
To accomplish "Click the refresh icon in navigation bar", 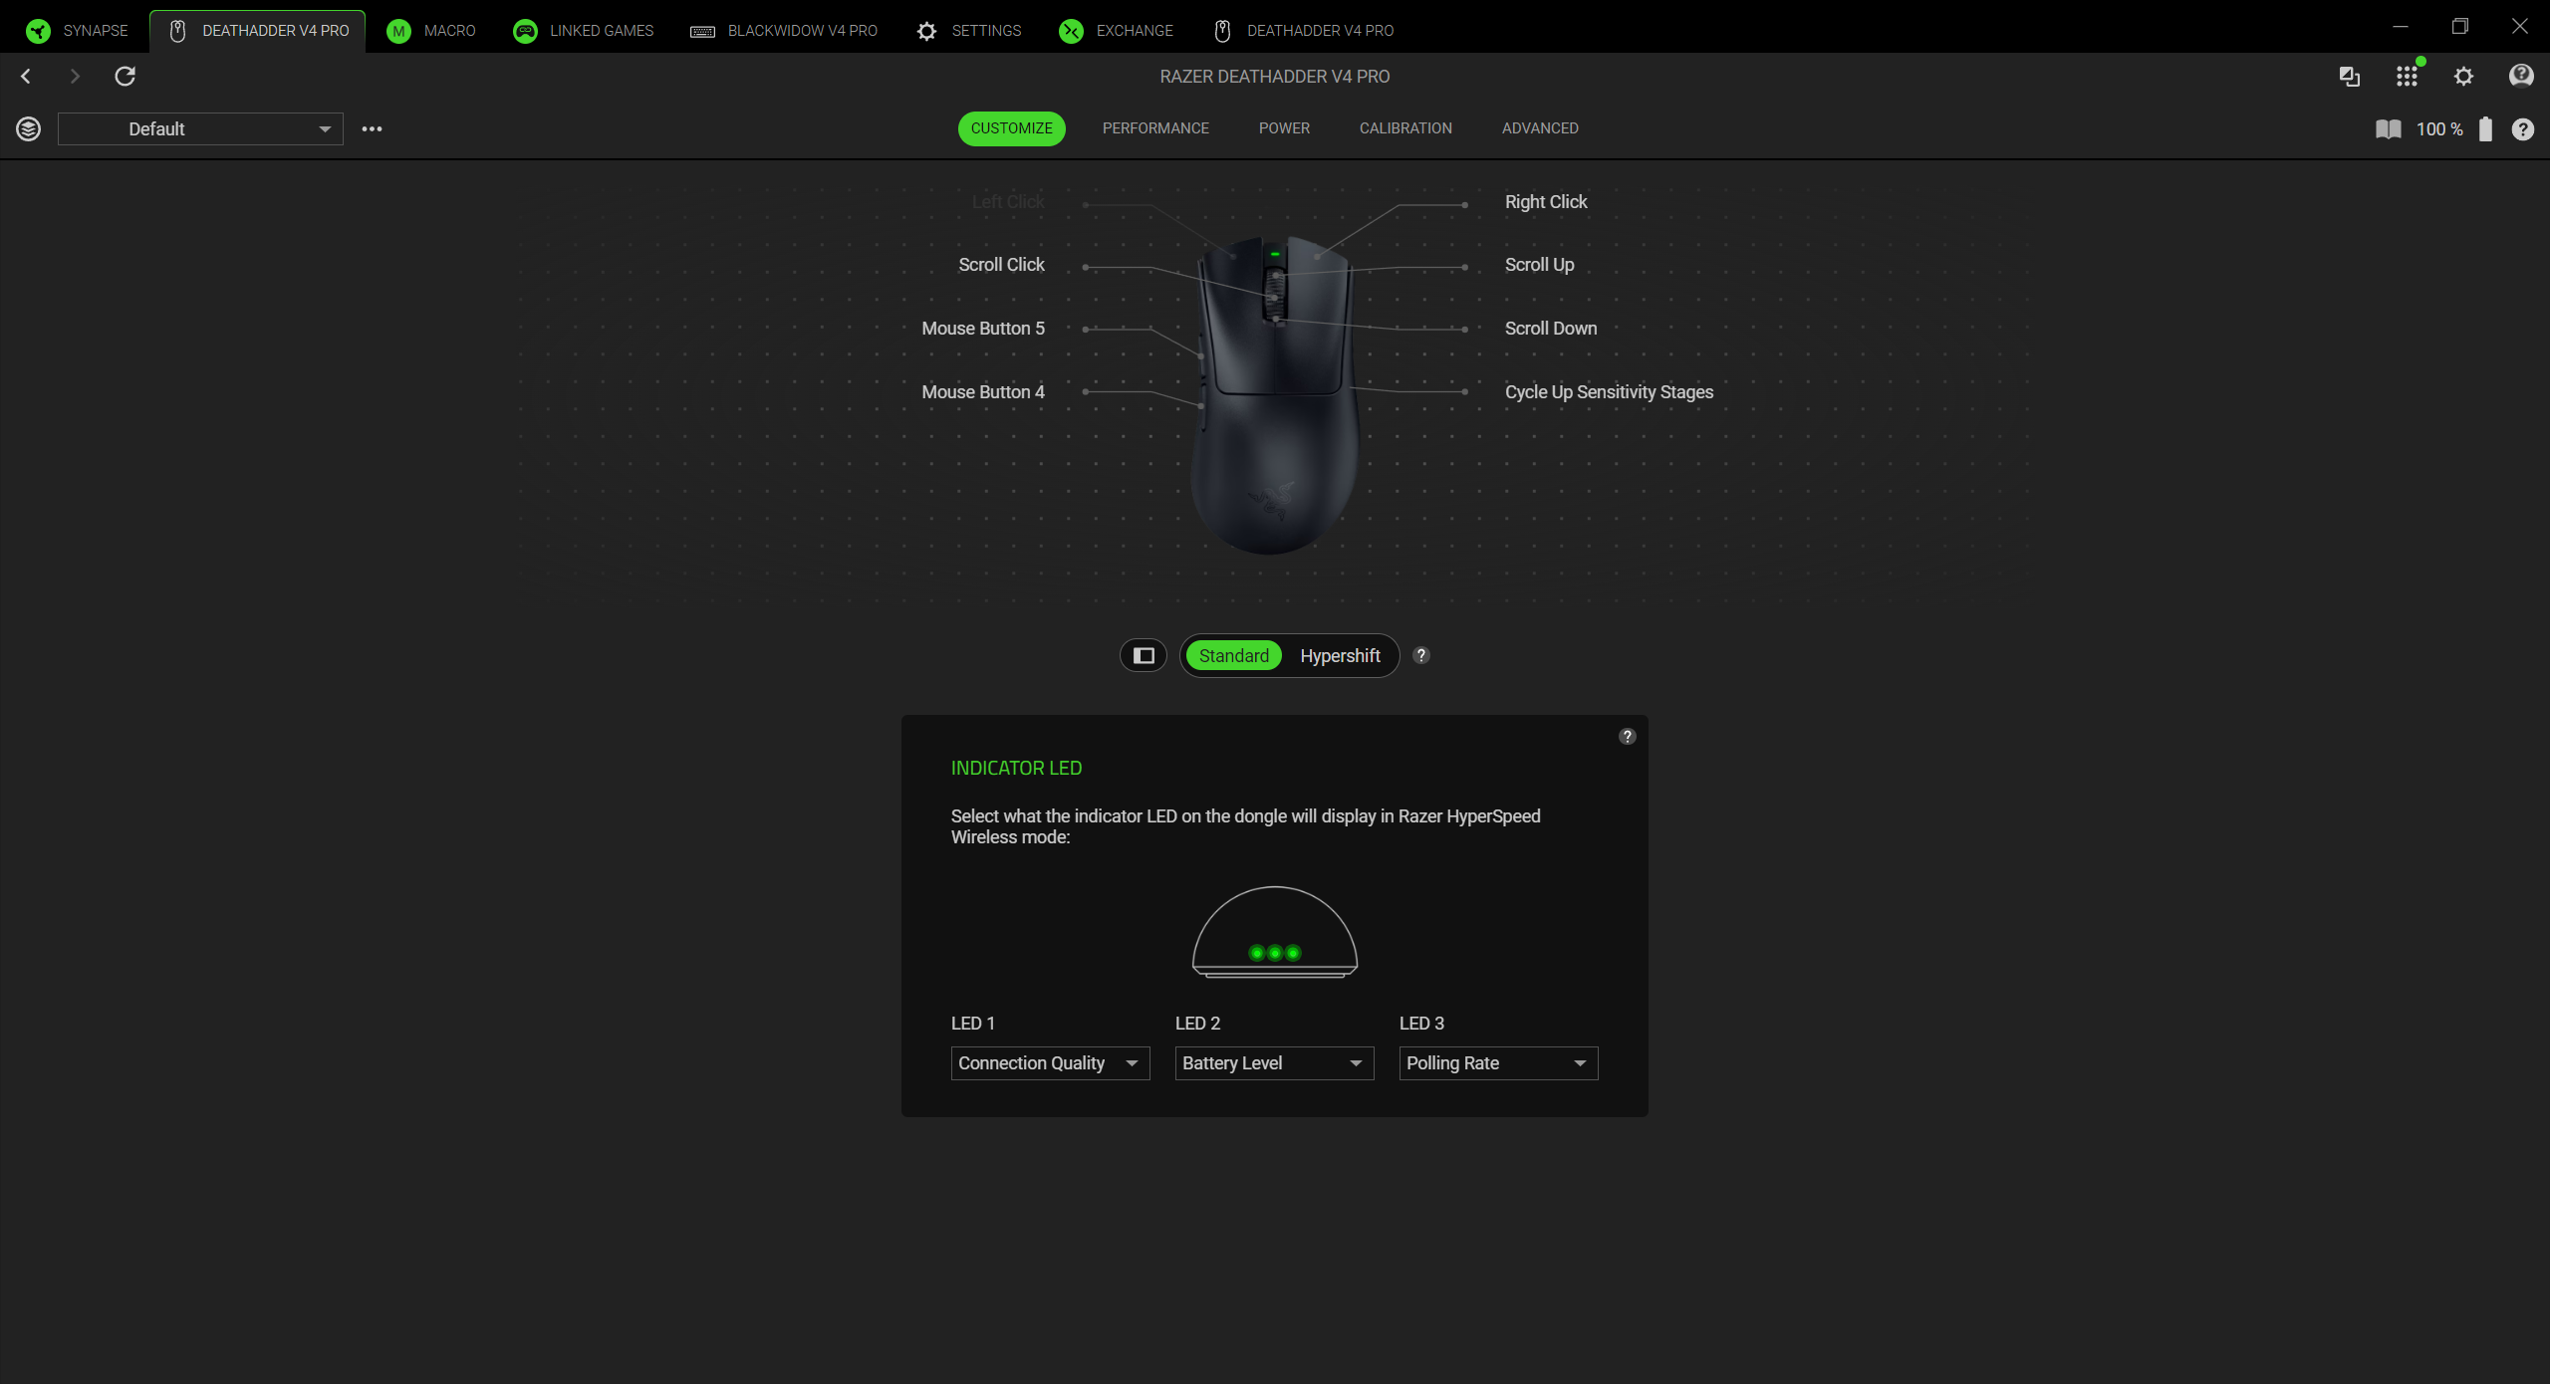I will pyautogui.click(x=125, y=77).
